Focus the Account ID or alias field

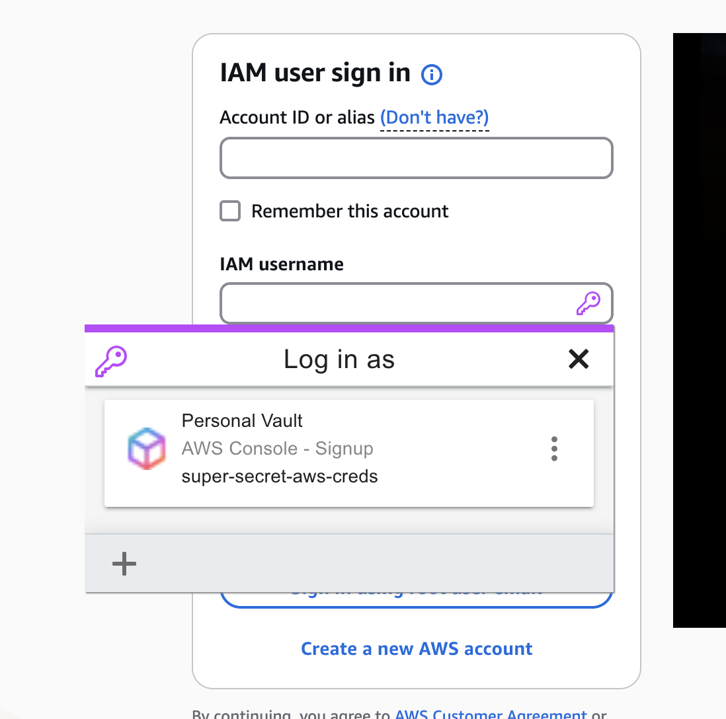coord(417,158)
